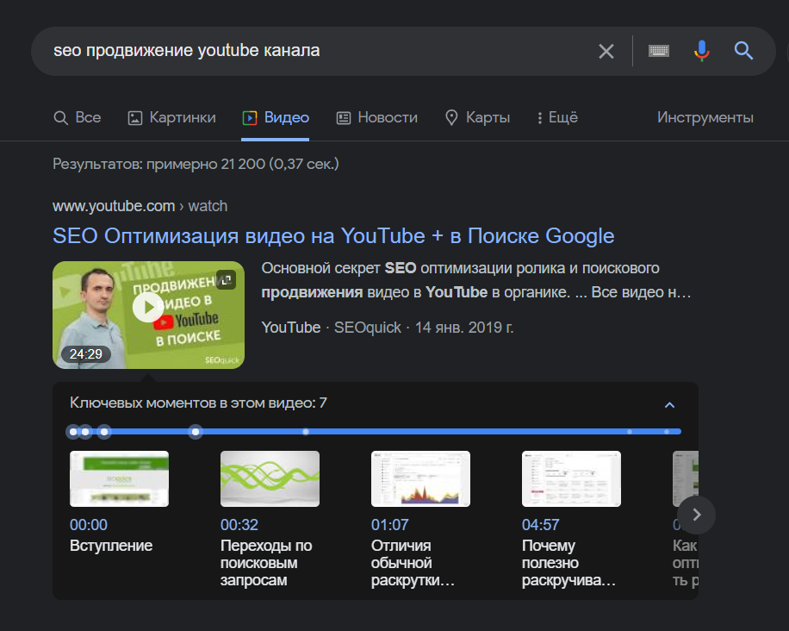The image size is (789, 631).
Task: Play the video preview thumbnail
Action: [x=148, y=307]
